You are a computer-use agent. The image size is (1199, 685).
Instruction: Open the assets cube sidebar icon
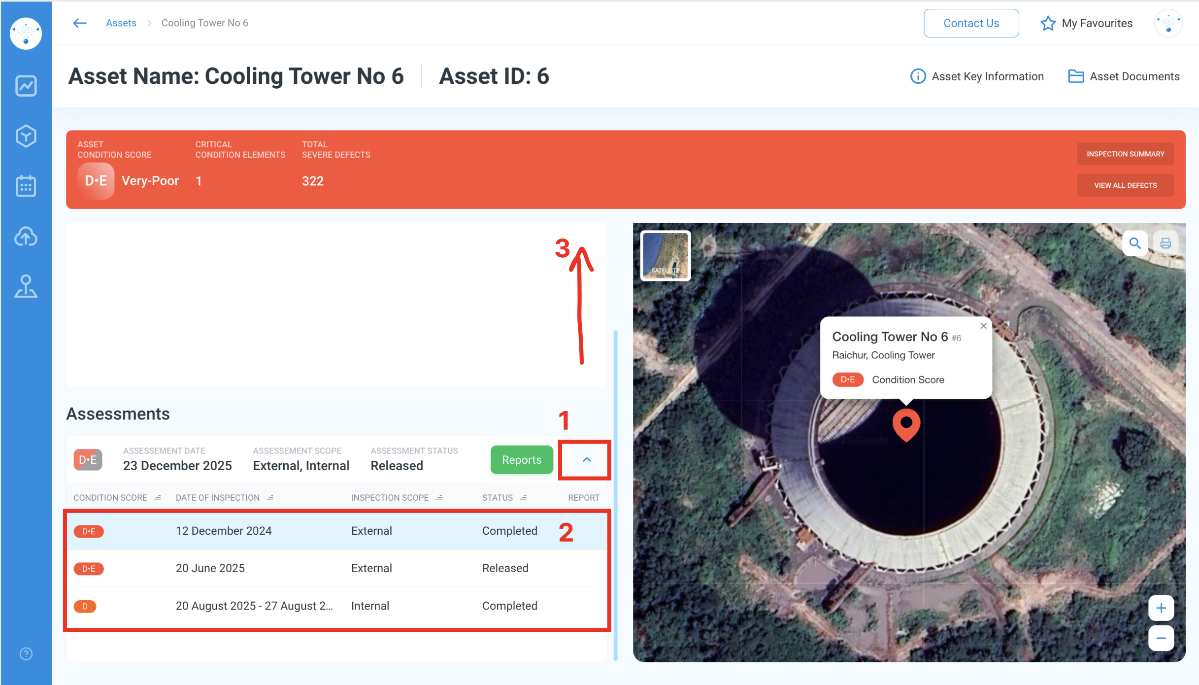coord(26,136)
